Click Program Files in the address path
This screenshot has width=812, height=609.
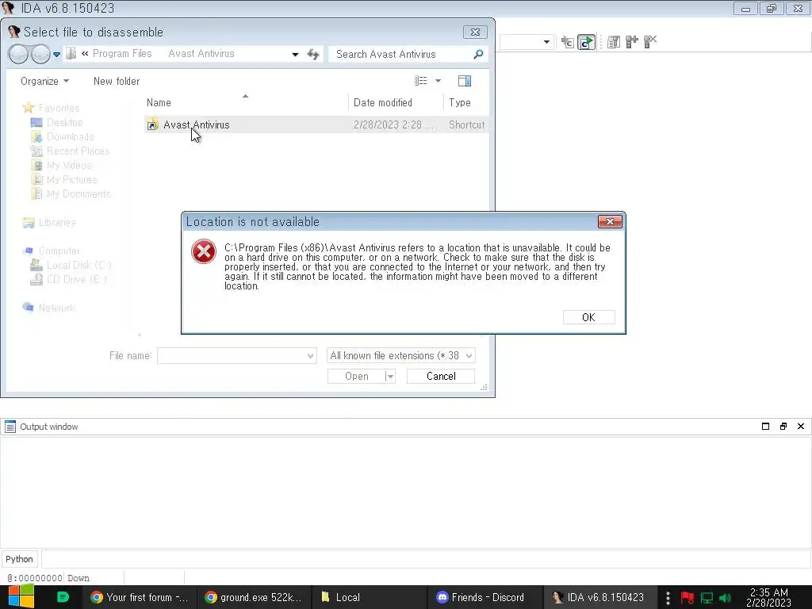tap(122, 54)
